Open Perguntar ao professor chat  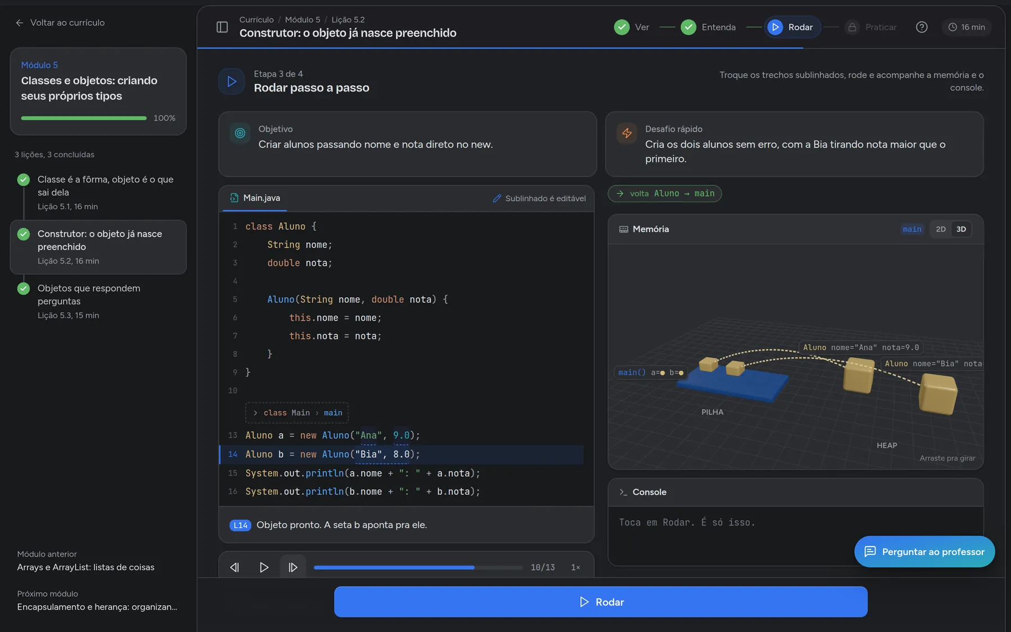tap(925, 552)
